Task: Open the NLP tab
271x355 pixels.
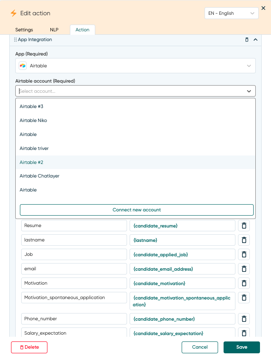Action: [x=54, y=30]
